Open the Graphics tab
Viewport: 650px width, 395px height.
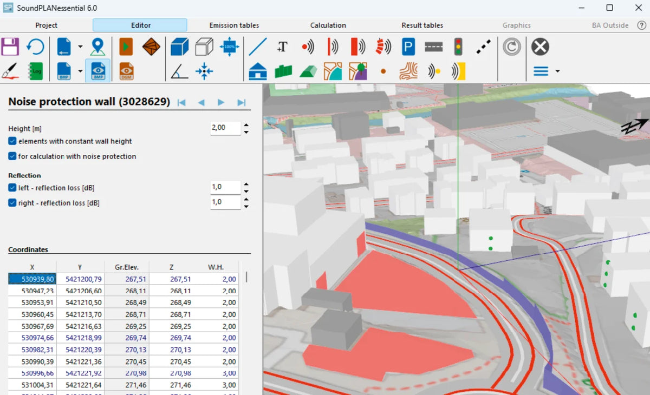pyautogui.click(x=516, y=25)
